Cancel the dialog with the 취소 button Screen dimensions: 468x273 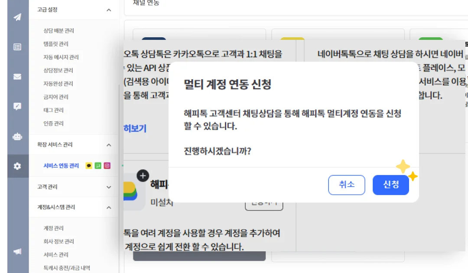click(347, 185)
